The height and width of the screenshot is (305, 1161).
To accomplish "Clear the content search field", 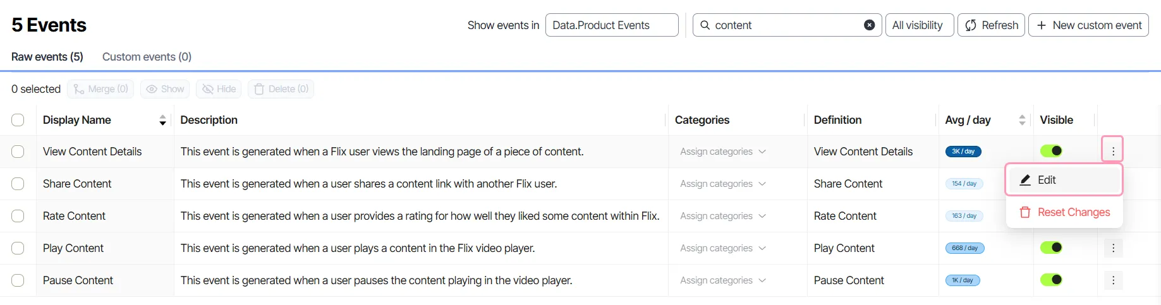I will pos(870,25).
